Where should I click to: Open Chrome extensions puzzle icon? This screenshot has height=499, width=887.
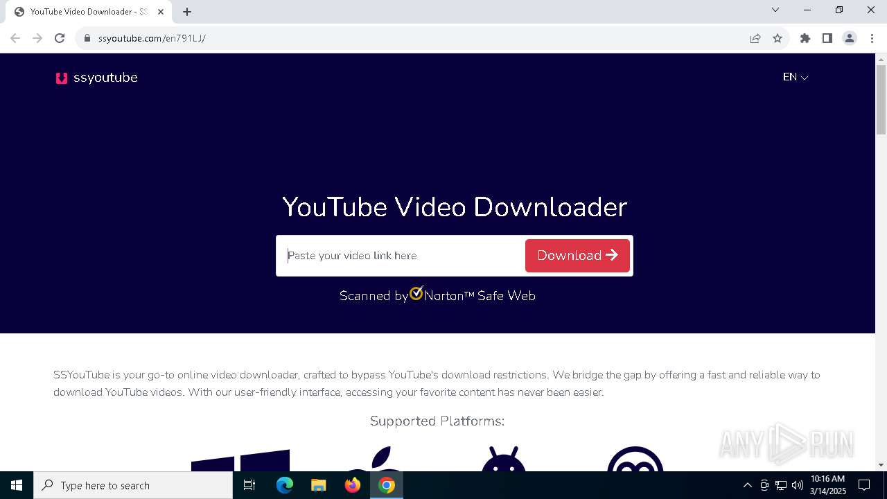click(805, 38)
